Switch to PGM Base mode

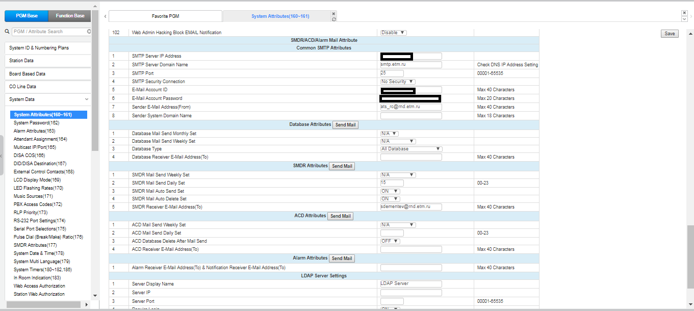click(x=26, y=16)
